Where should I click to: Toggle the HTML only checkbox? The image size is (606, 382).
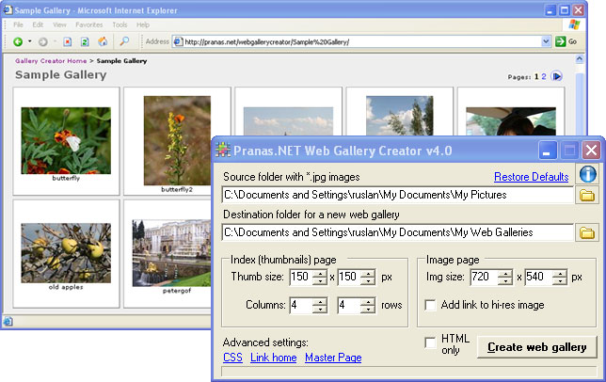(430, 342)
